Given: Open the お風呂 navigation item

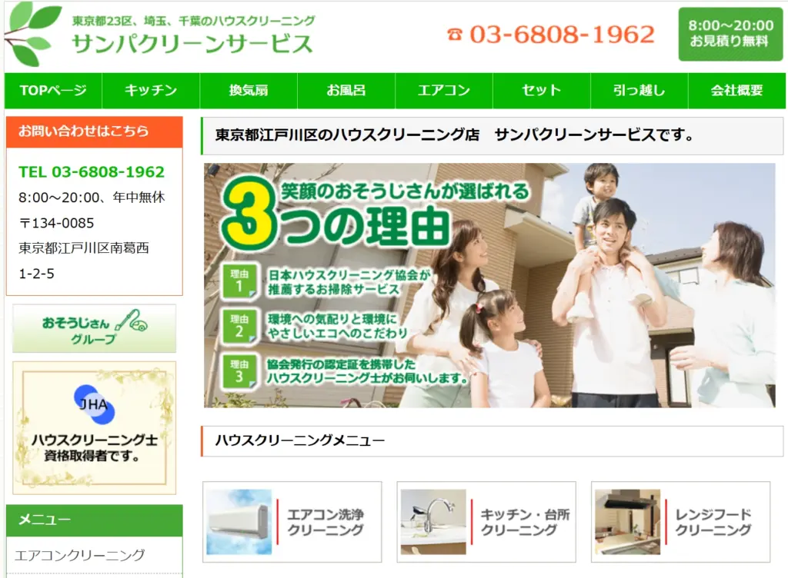Looking at the screenshot, I should pyautogui.click(x=346, y=91).
